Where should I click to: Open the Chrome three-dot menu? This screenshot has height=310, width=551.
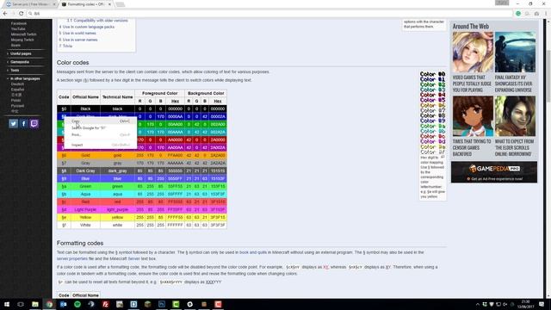coord(546,14)
